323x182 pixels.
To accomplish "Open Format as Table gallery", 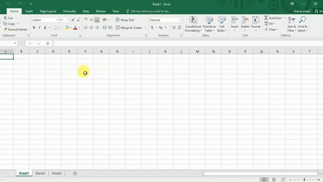I will coord(209,24).
